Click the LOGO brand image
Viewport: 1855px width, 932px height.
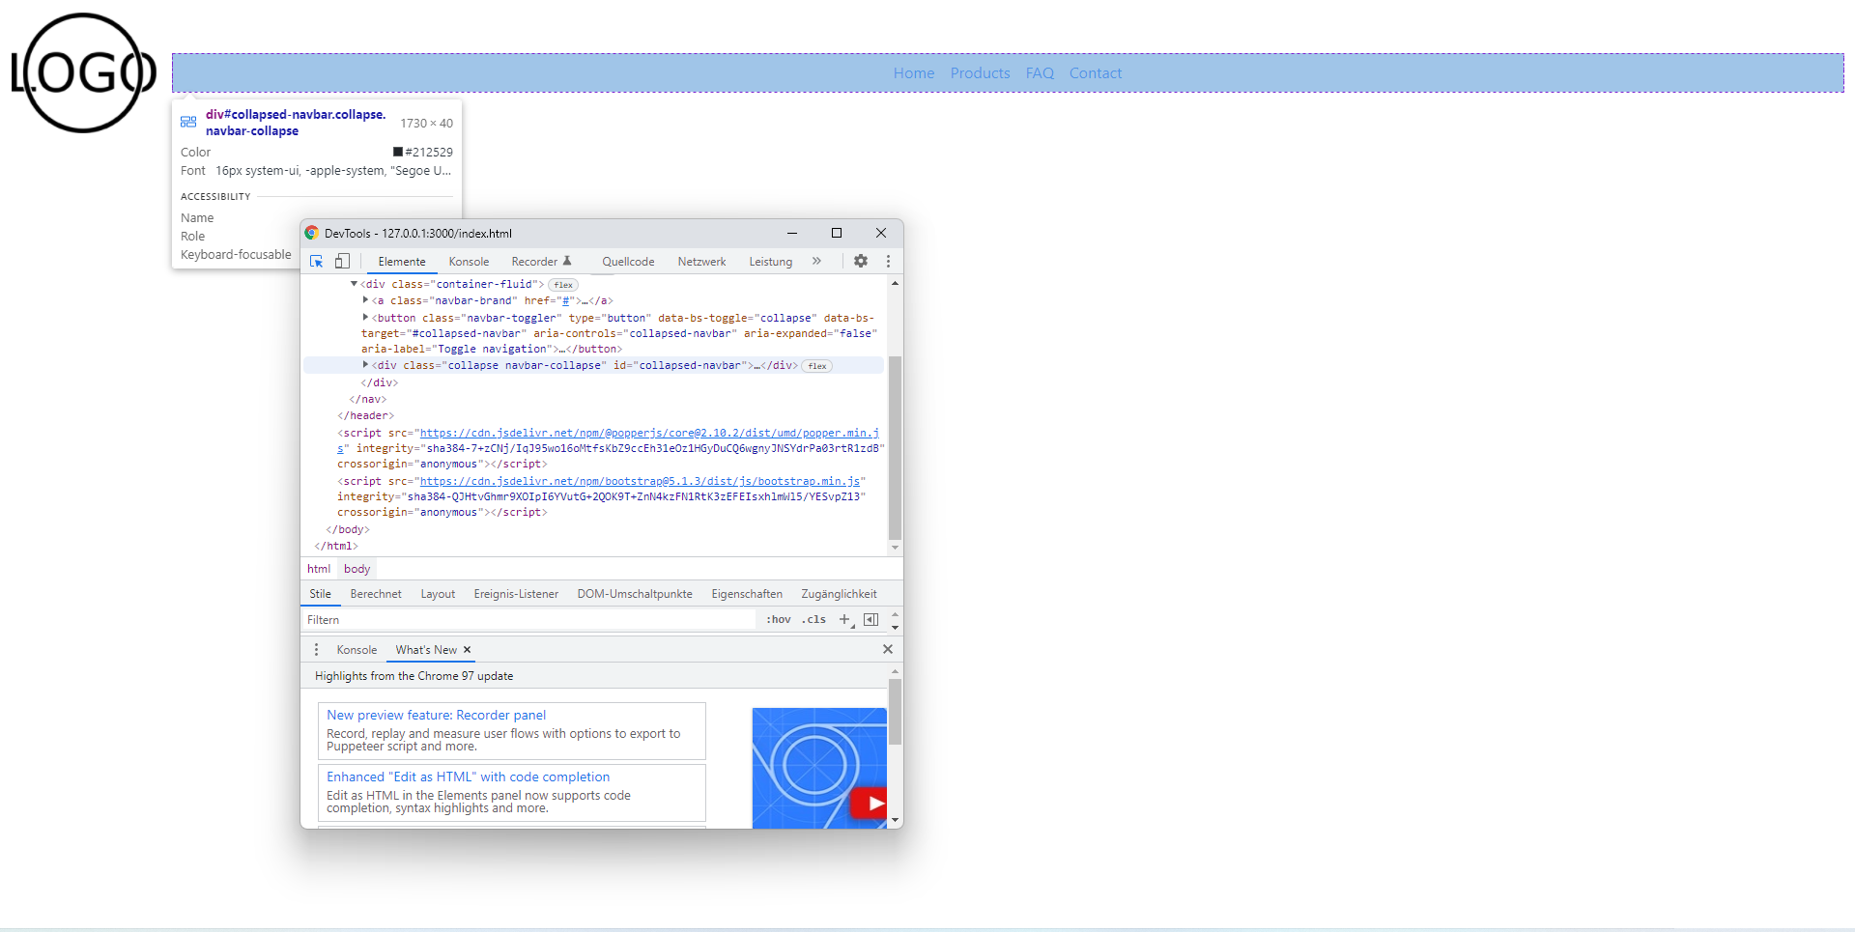pos(84,72)
